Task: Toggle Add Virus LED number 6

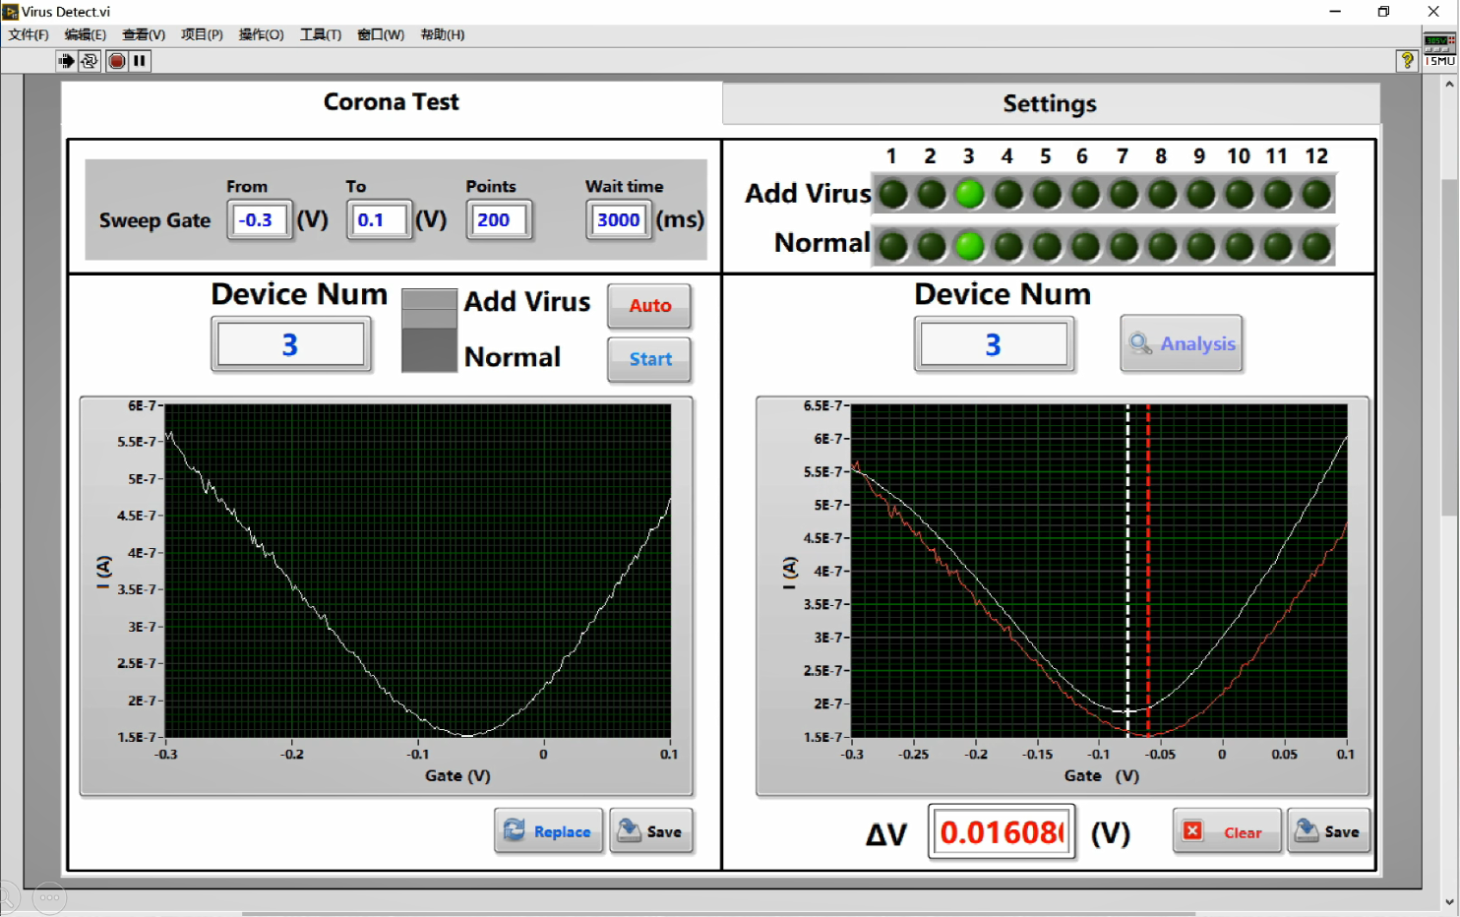Action: click(1085, 194)
